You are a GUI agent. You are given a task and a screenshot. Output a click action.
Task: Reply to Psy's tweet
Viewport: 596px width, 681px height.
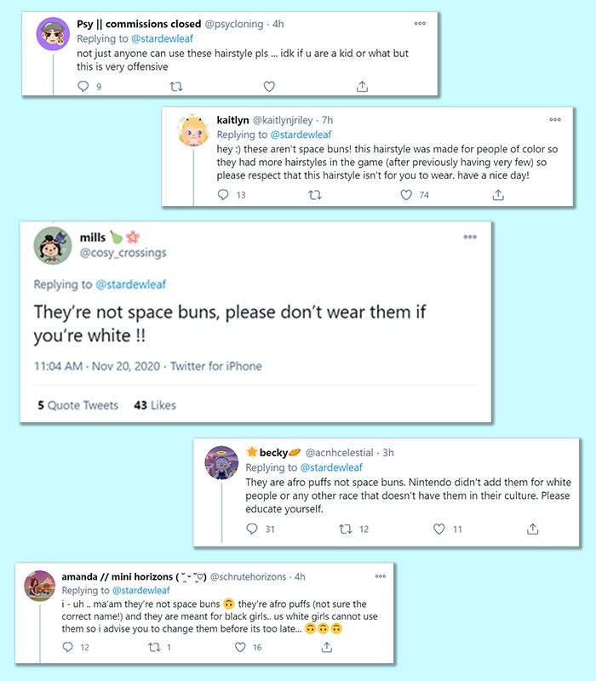[x=83, y=86]
